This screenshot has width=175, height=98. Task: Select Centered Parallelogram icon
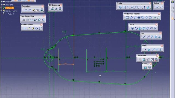click(x=158, y=17)
